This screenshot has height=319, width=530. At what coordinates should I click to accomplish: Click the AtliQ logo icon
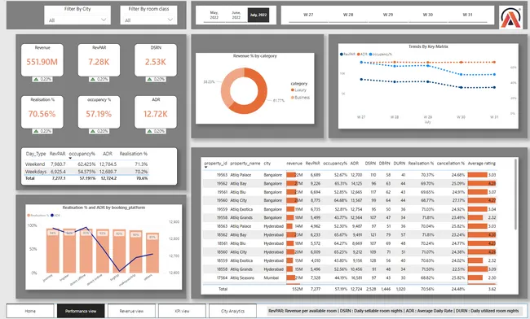click(511, 17)
